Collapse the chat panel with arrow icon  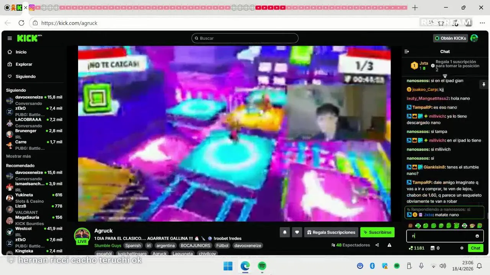pos(407,52)
